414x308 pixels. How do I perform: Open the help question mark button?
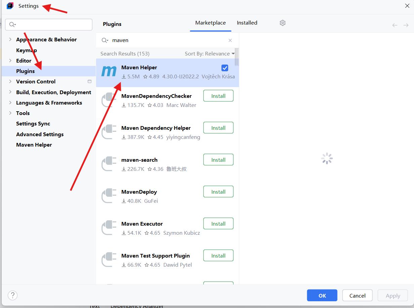pos(12,295)
